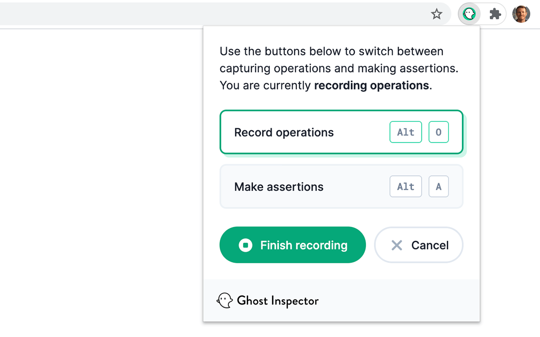Click the bookmark star icon
The width and height of the screenshot is (540, 337).
coord(437,14)
